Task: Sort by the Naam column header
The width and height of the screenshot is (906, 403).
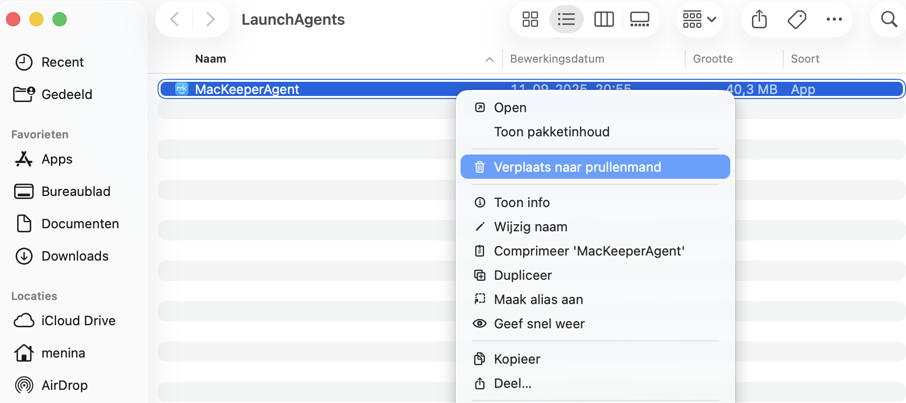Action: tap(211, 59)
